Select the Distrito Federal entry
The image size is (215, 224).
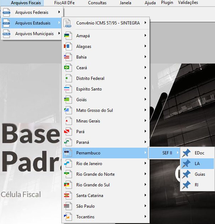coord(105,78)
